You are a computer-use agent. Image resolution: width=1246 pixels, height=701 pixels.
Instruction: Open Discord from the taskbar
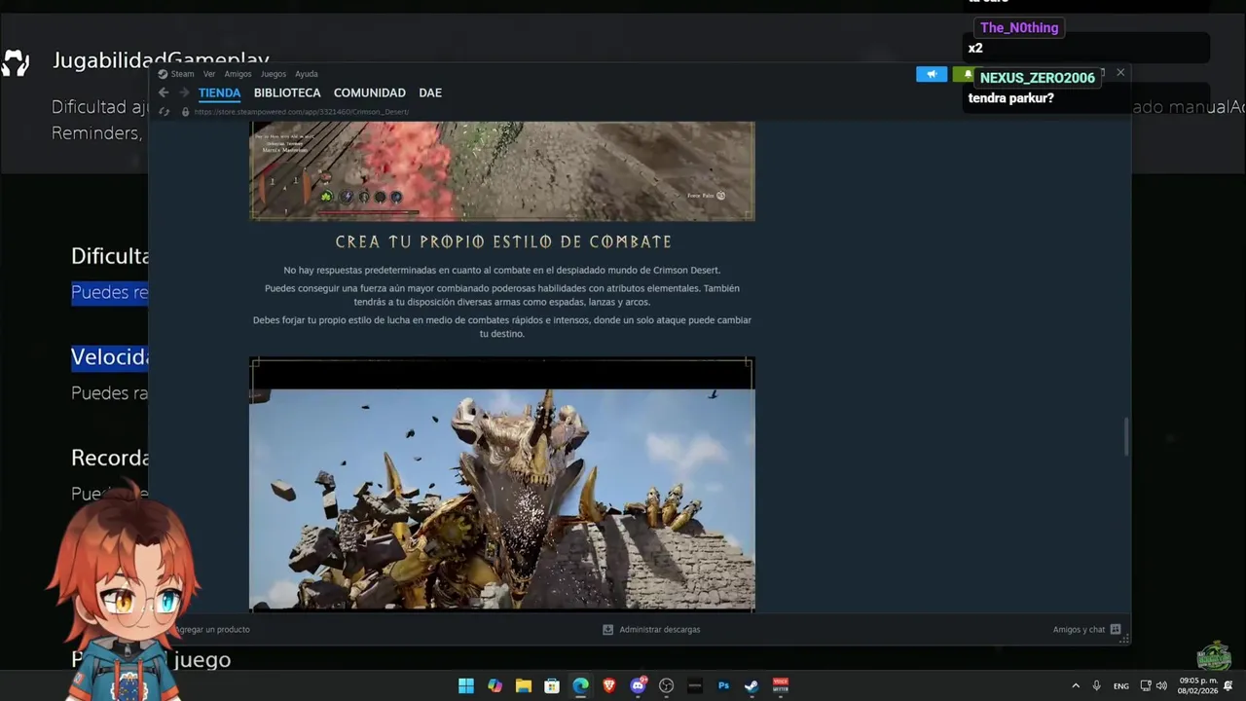coord(638,685)
